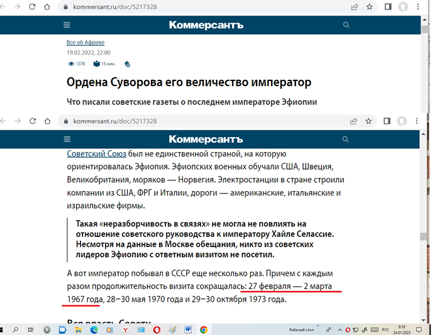Click Коммерсантъ logo in upper header

(x=206, y=25)
